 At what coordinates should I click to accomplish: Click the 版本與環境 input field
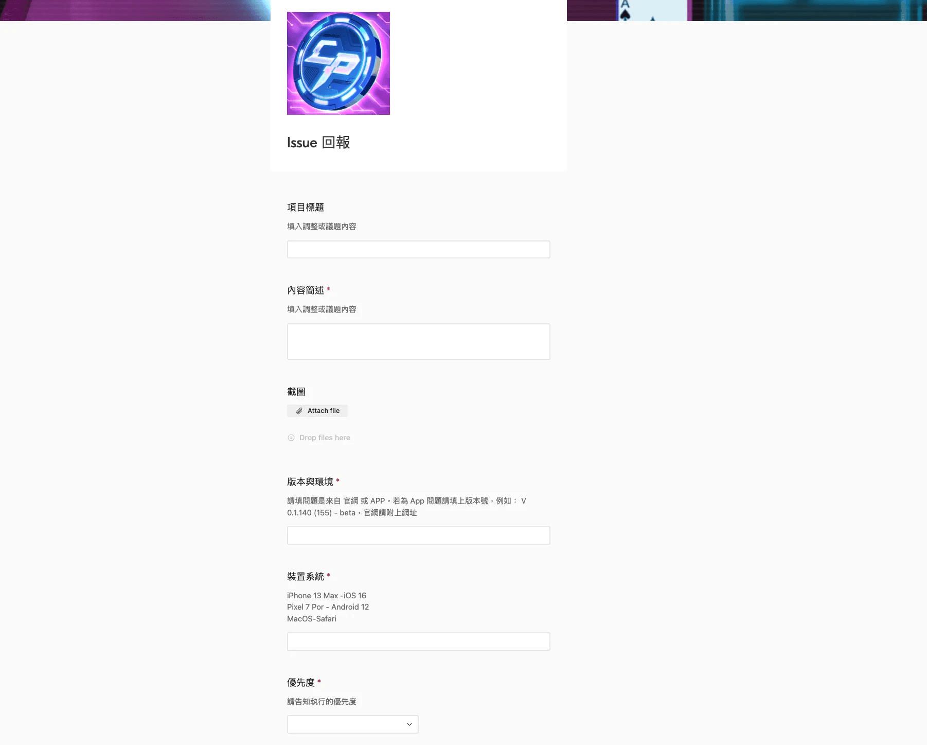[x=419, y=535]
